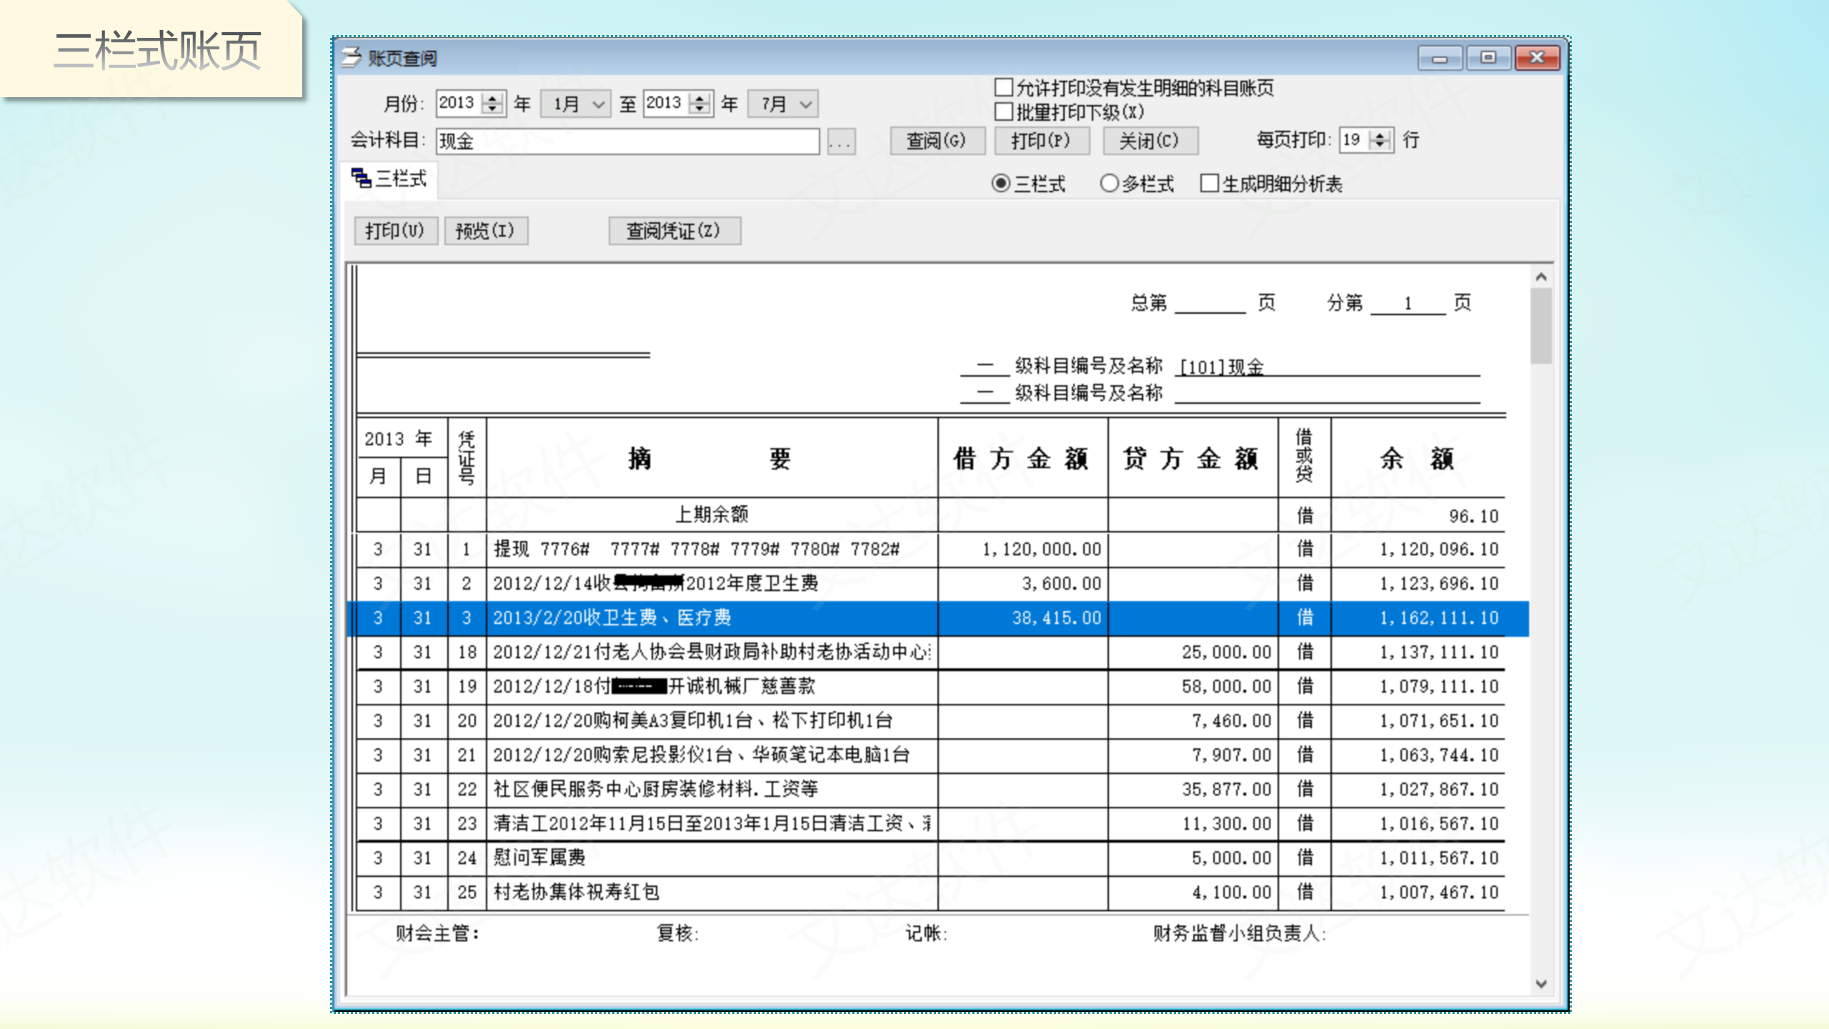Decrease the end year spinner value

click(700, 109)
